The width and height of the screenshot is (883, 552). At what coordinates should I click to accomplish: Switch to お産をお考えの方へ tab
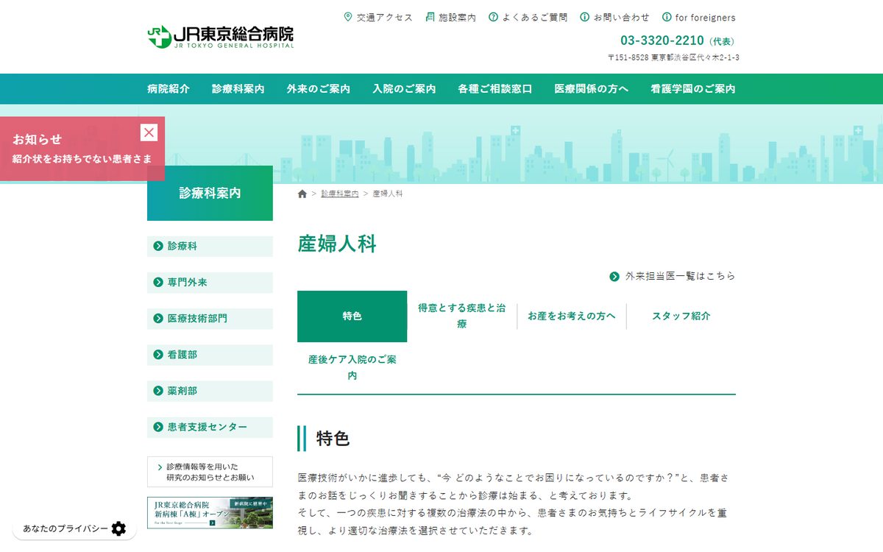point(572,316)
